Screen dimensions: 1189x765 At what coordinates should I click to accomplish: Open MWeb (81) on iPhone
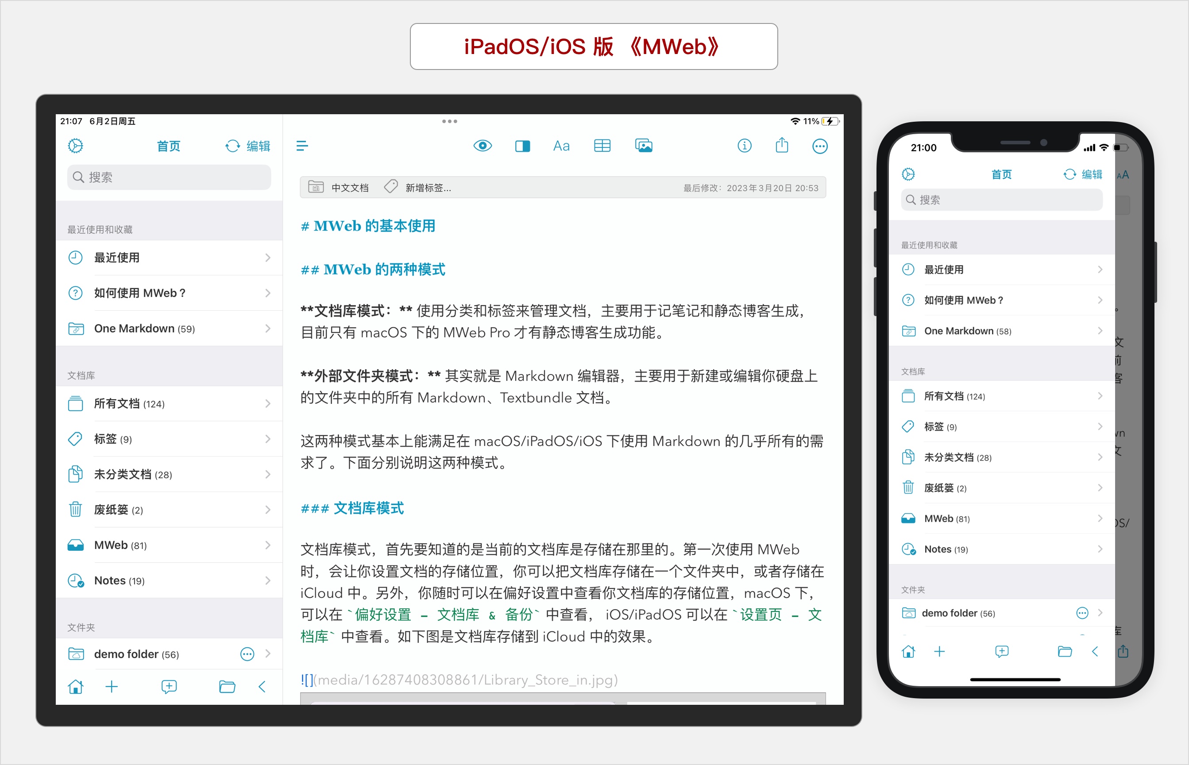click(x=1001, y=518)
